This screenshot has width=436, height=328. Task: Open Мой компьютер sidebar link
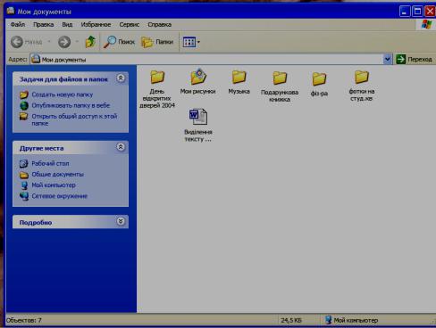pyautogui.click(x=54, y=185)
